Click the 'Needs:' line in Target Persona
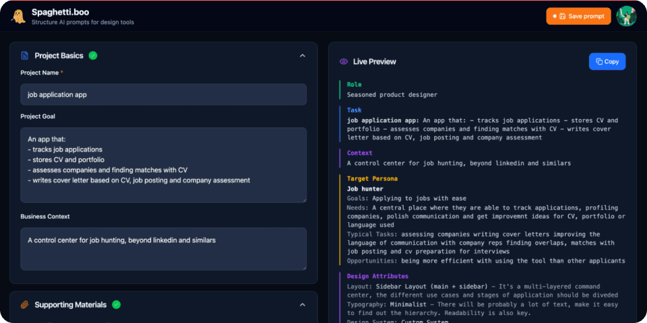The image size is (647, 323). pos(486,216)
